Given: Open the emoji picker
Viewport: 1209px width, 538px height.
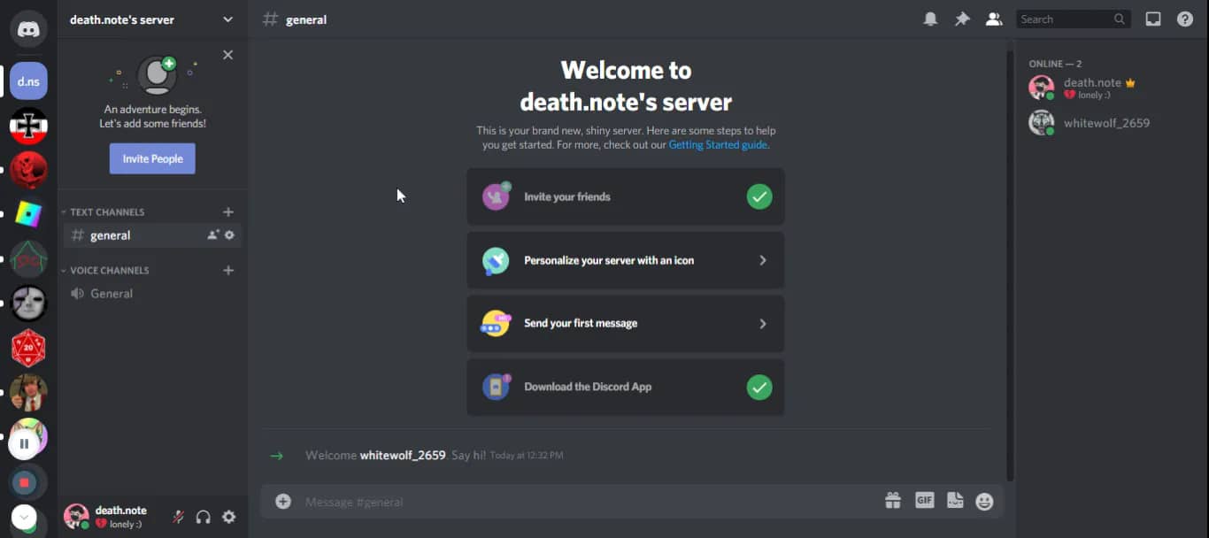Looking at the screenshot, I should pyautogui.click(x=984, y=502).
